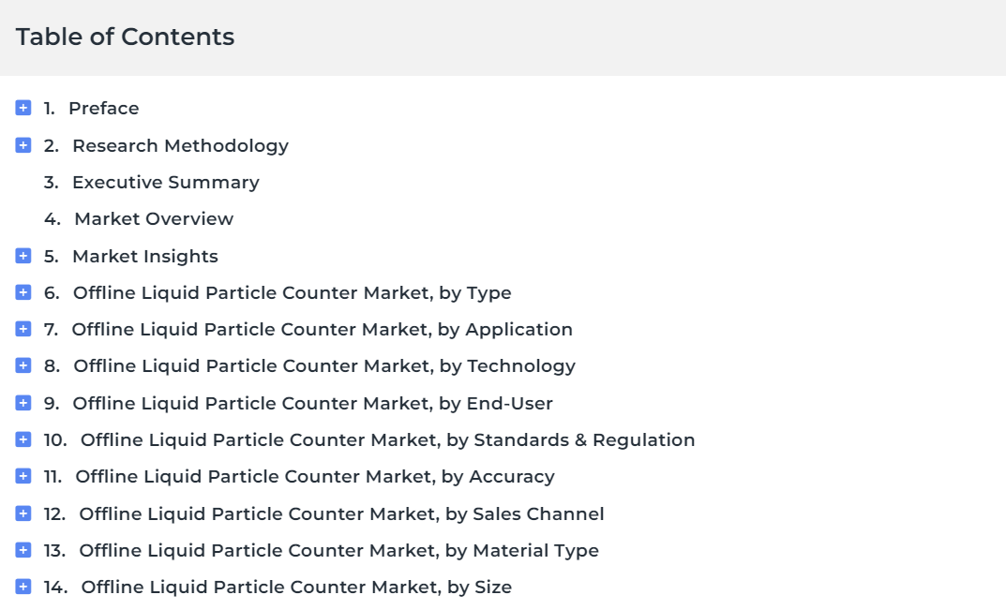
Task: Select the Research Methodology text label
Action: [x=180, y=146]
